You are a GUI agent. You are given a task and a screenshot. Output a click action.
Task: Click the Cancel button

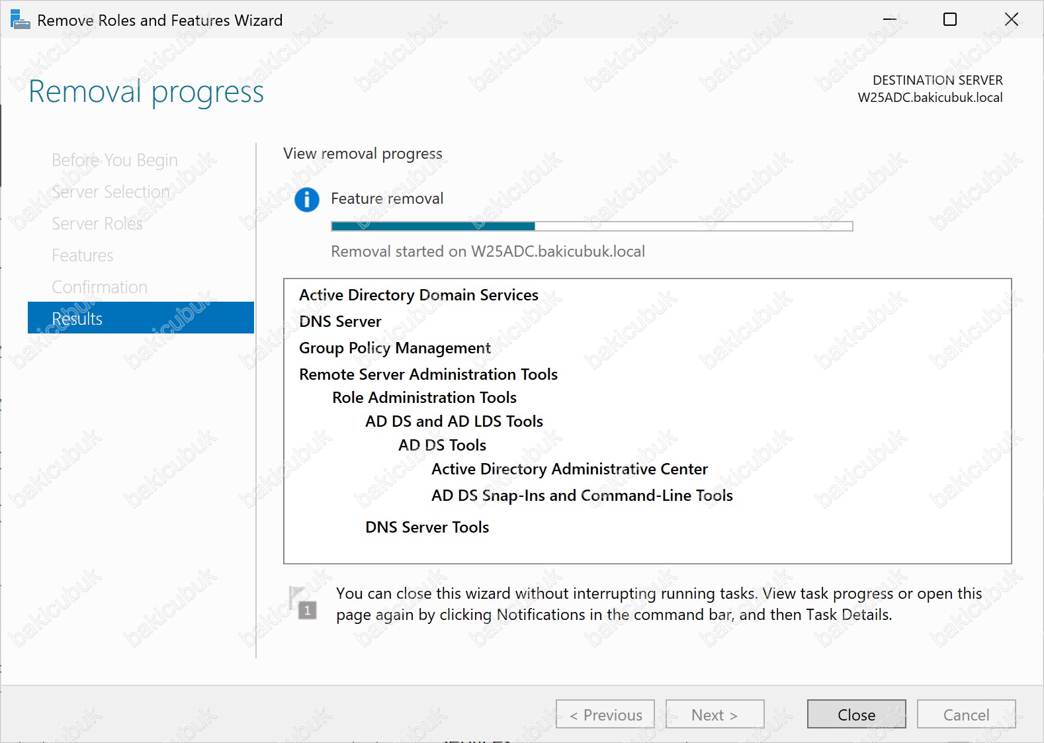966,715
